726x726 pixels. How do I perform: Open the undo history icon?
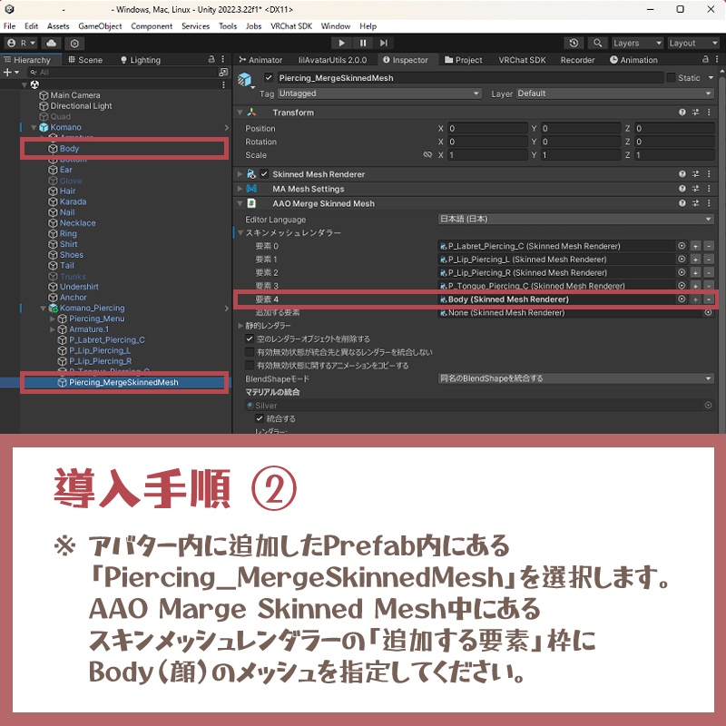coord(574,43)
